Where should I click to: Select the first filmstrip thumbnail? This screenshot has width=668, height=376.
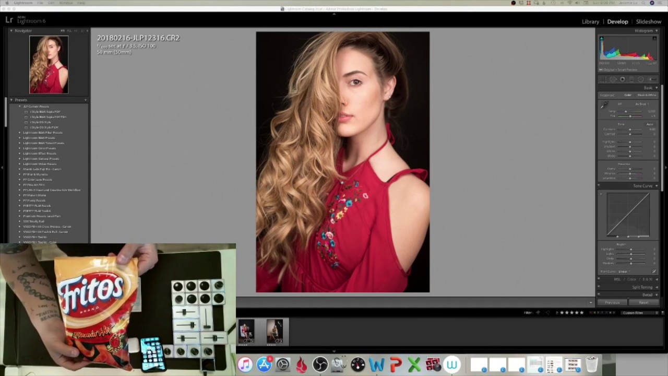click(246, 332)
